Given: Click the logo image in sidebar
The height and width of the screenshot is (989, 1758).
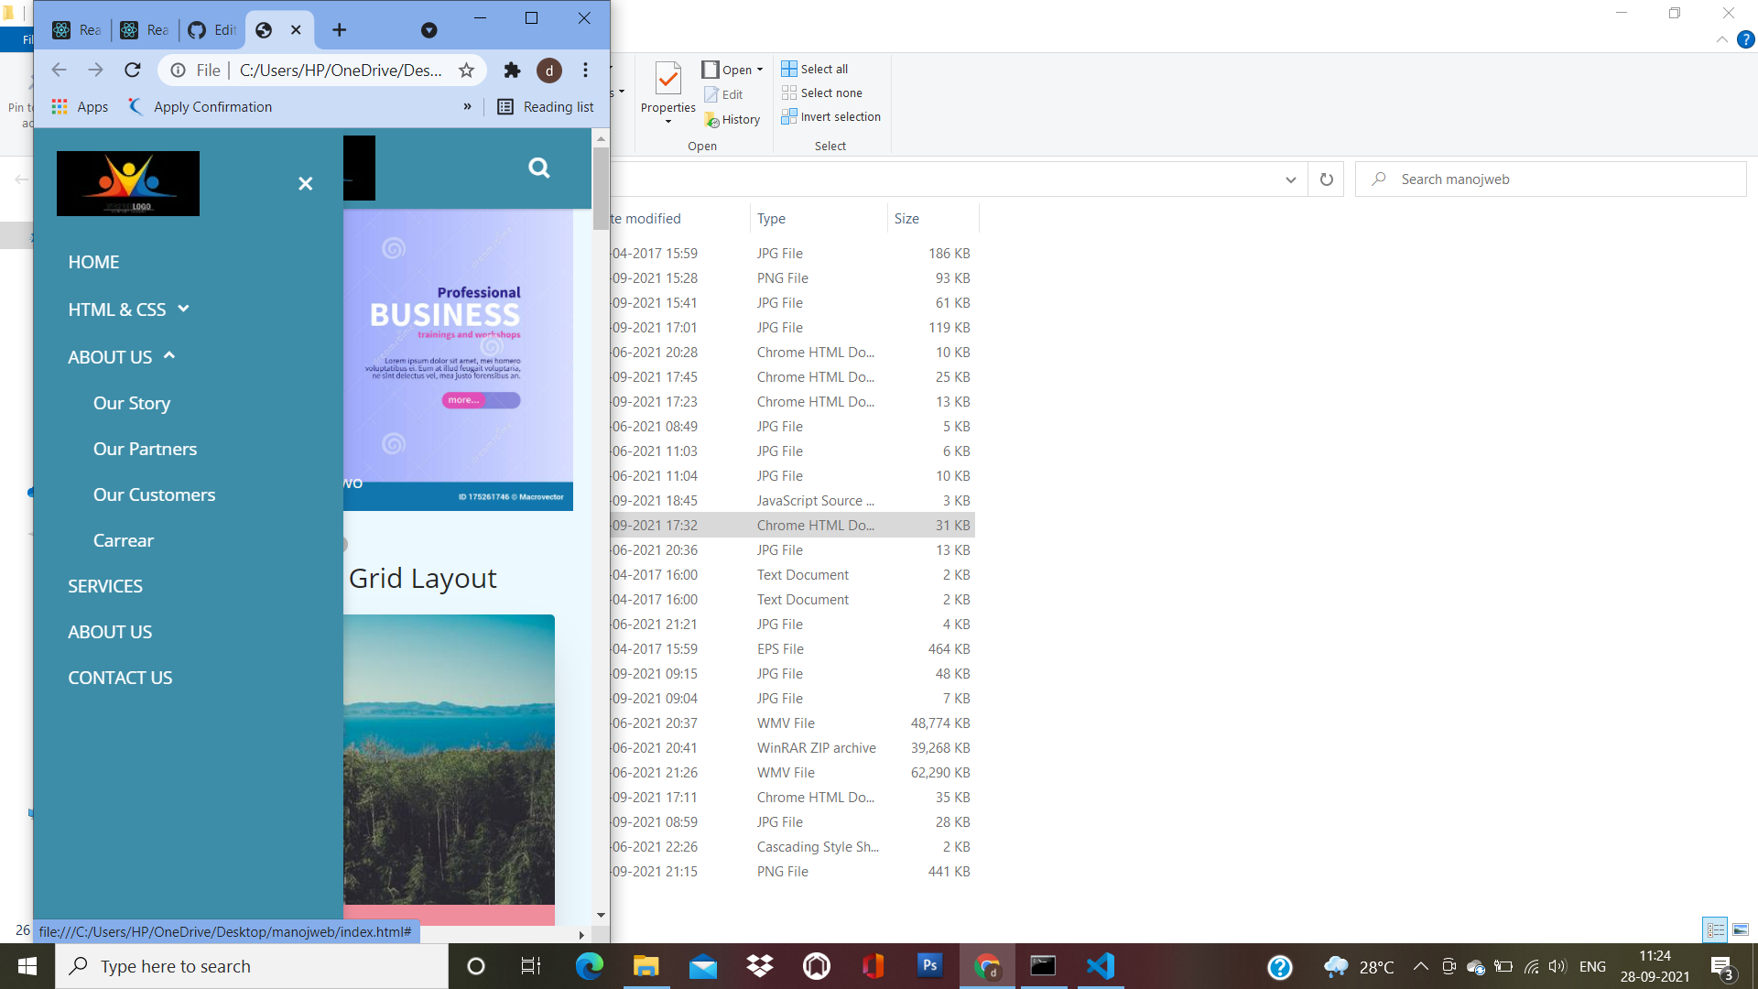Looking at the screenshot, I should tap(128, 183).
